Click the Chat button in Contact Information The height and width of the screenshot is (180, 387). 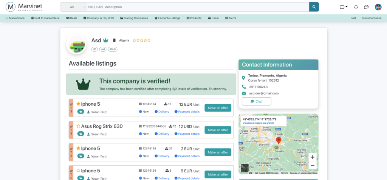point(256,101)
